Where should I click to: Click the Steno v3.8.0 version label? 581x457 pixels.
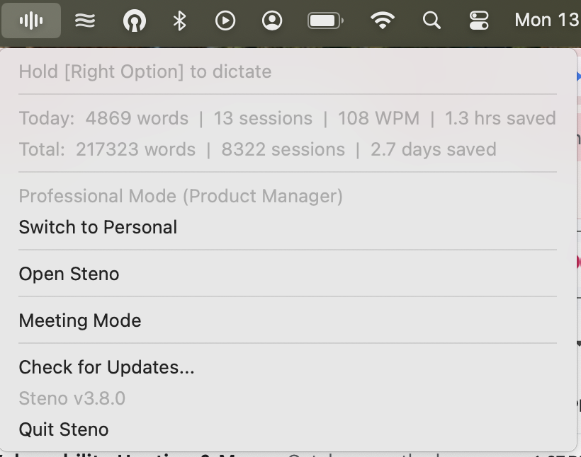pos(72,398)
